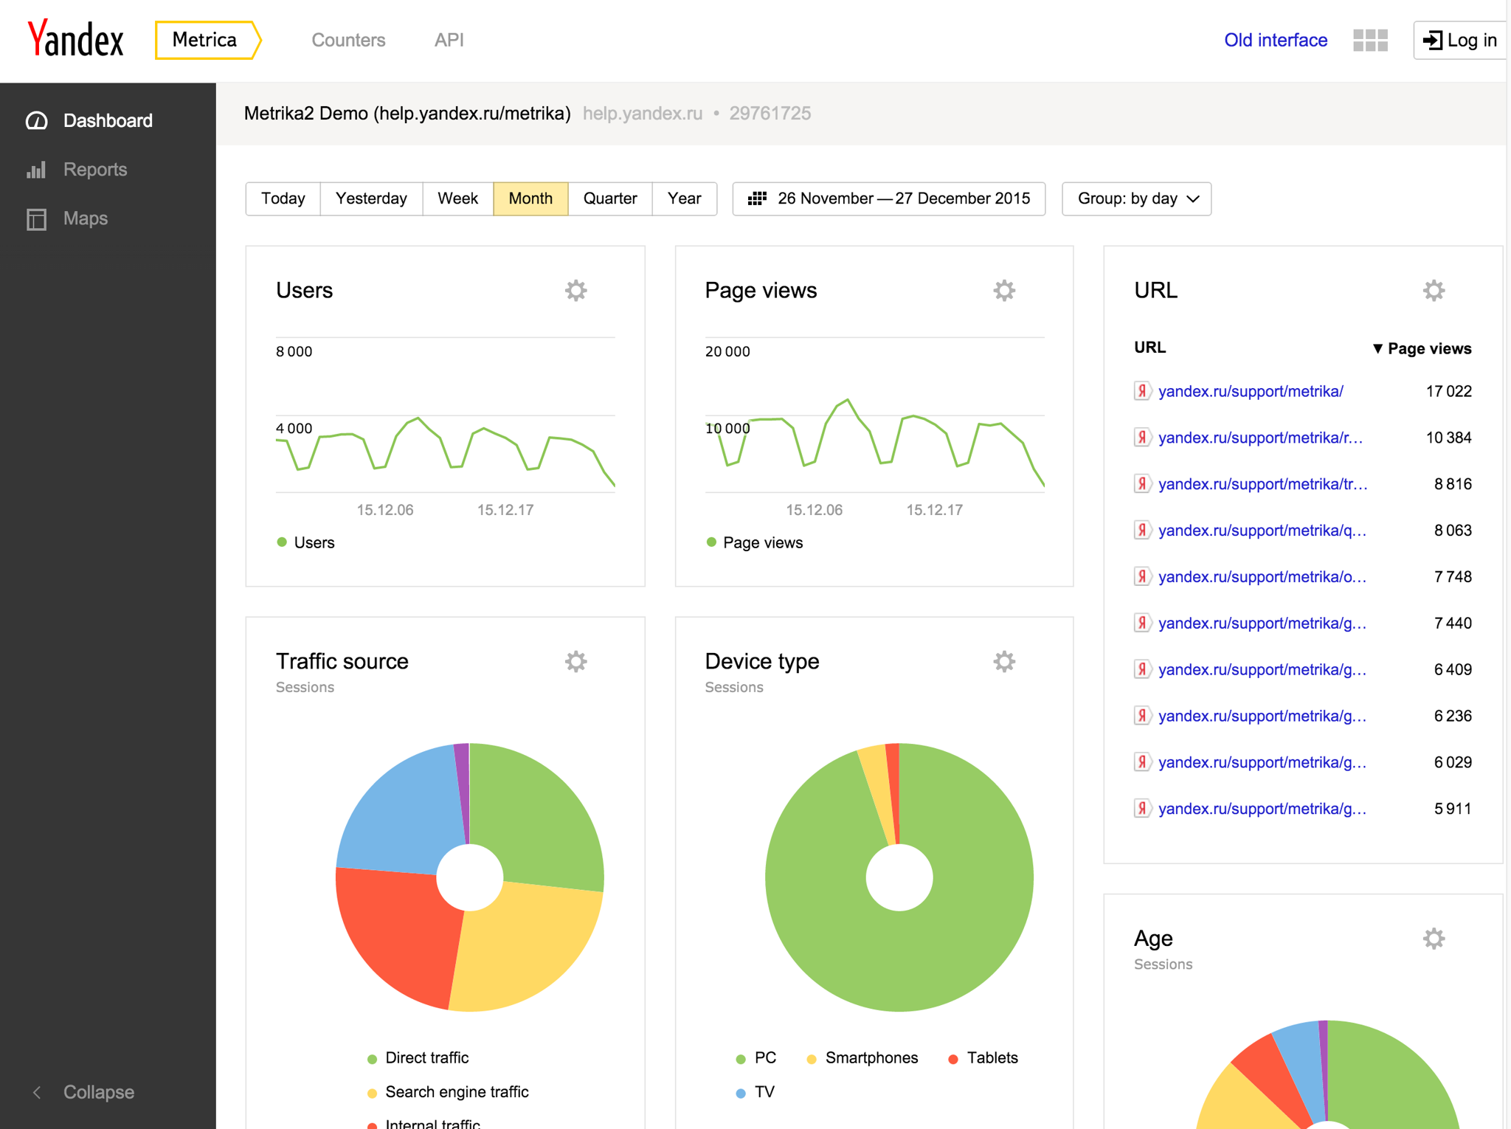Click favicon beside the 8 063 URL row
Image resolution: width=1511 pixels, height=1129 pixels.
(1142, 531)
